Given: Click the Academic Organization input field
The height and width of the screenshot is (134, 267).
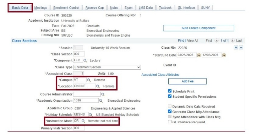Looking at the screenshot, I should (86, 101).
